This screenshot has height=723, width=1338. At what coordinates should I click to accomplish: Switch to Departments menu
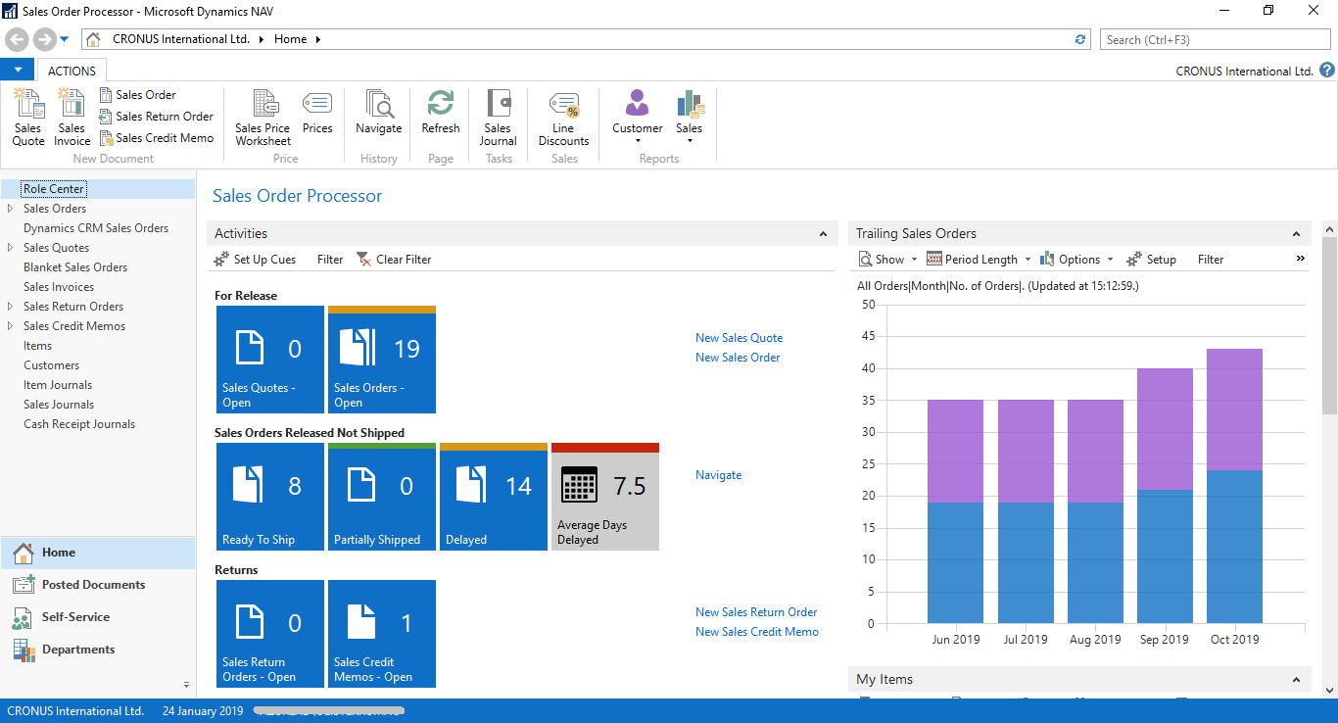[98, 650]
